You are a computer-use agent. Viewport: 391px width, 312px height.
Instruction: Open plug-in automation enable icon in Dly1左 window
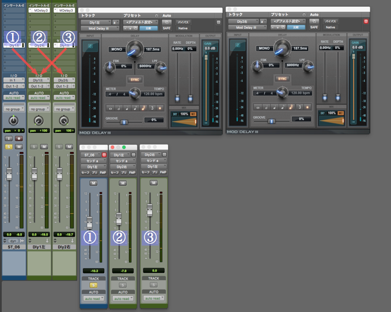(166, 22)
